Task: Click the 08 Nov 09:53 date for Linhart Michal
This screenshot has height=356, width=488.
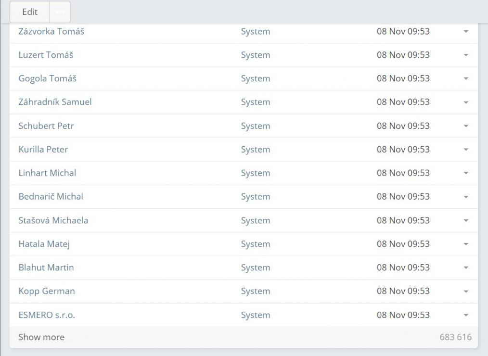Action: (x=403, y=173)
